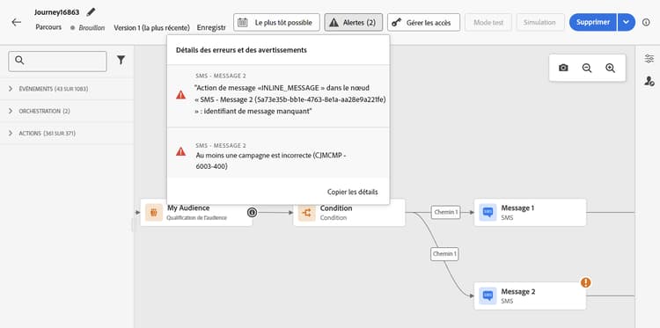The image size is (660, 328).
Task: Click the SMS icon of Message 1
Action: [x=488, y=213]
